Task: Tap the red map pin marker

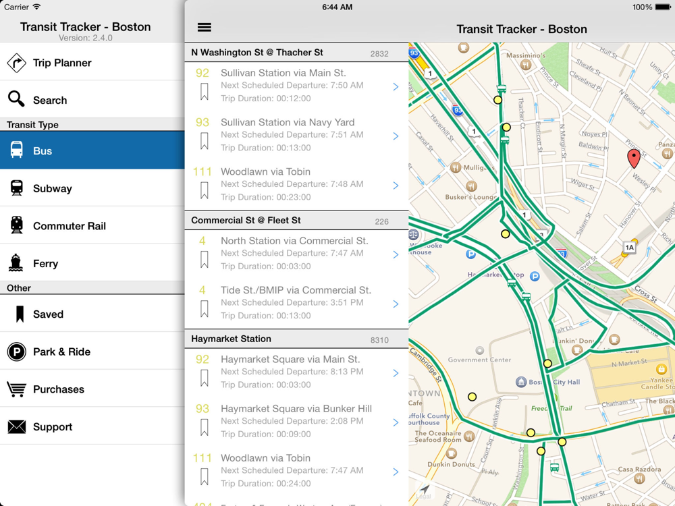Action: pos(634,159)
